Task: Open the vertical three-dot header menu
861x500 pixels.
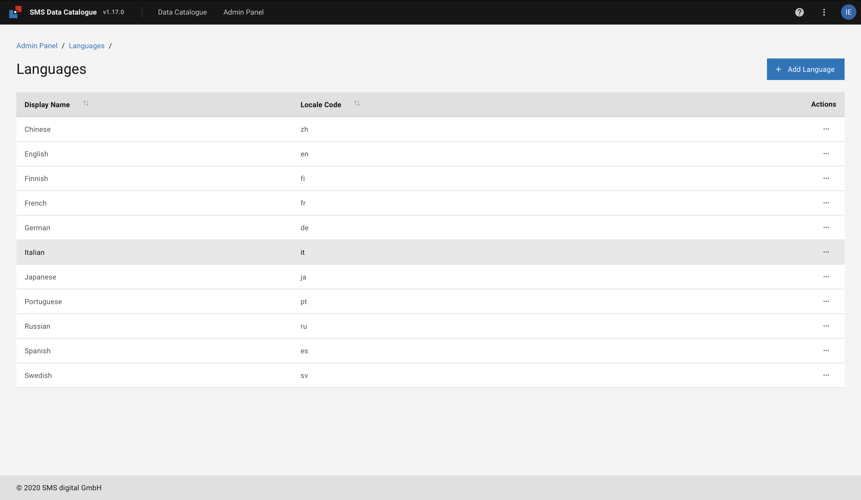Action: pyautogui.click(x=824, y=12)
